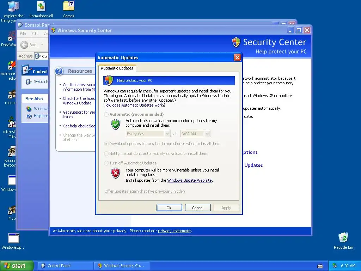Viewport: 361px width, 271px height.
Task: Click the Switch to view icon in Control Panel
Action: click(x=29, y=82)
